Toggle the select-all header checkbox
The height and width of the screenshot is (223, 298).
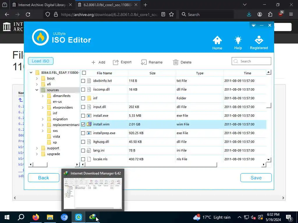(x=84, y=73)
